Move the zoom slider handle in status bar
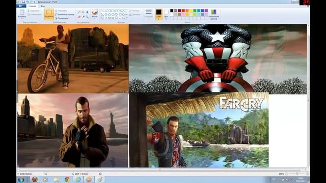The height and width of the screenshot is (183, 326). (297, 174)
